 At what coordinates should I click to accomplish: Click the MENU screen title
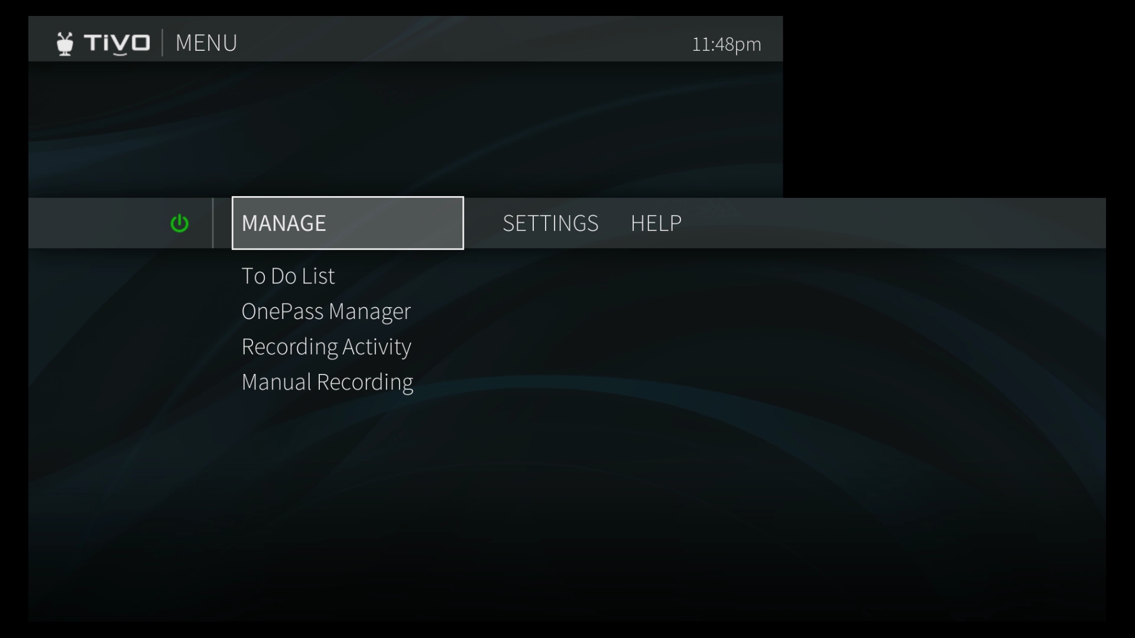click(x=206, y=43)
